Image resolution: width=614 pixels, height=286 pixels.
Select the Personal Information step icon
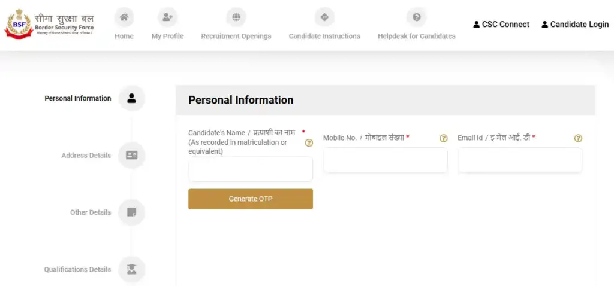pyautogui.click(x=132, y=98)
